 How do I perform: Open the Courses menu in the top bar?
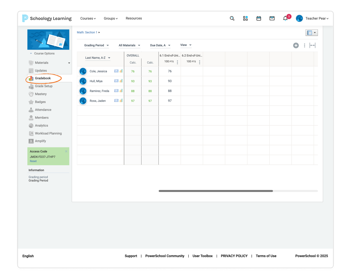coord(88,18)
